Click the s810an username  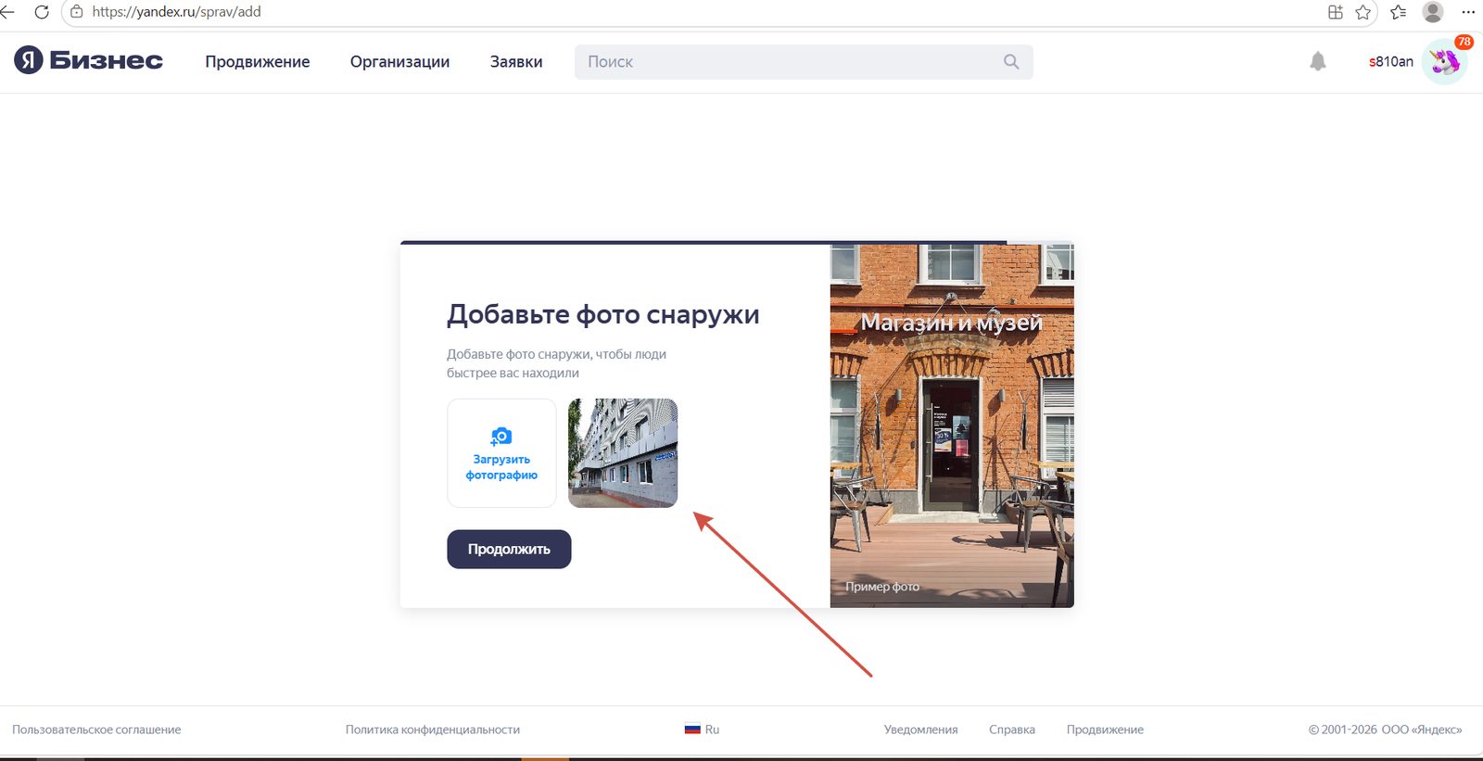tap(1390, 61)
